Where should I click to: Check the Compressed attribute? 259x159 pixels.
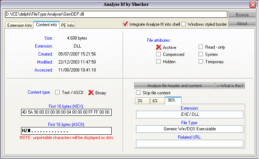point(159,54)
